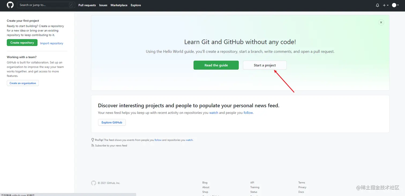405x196 pixels.
Task: Open the Blog footer link
Action: 205,183
